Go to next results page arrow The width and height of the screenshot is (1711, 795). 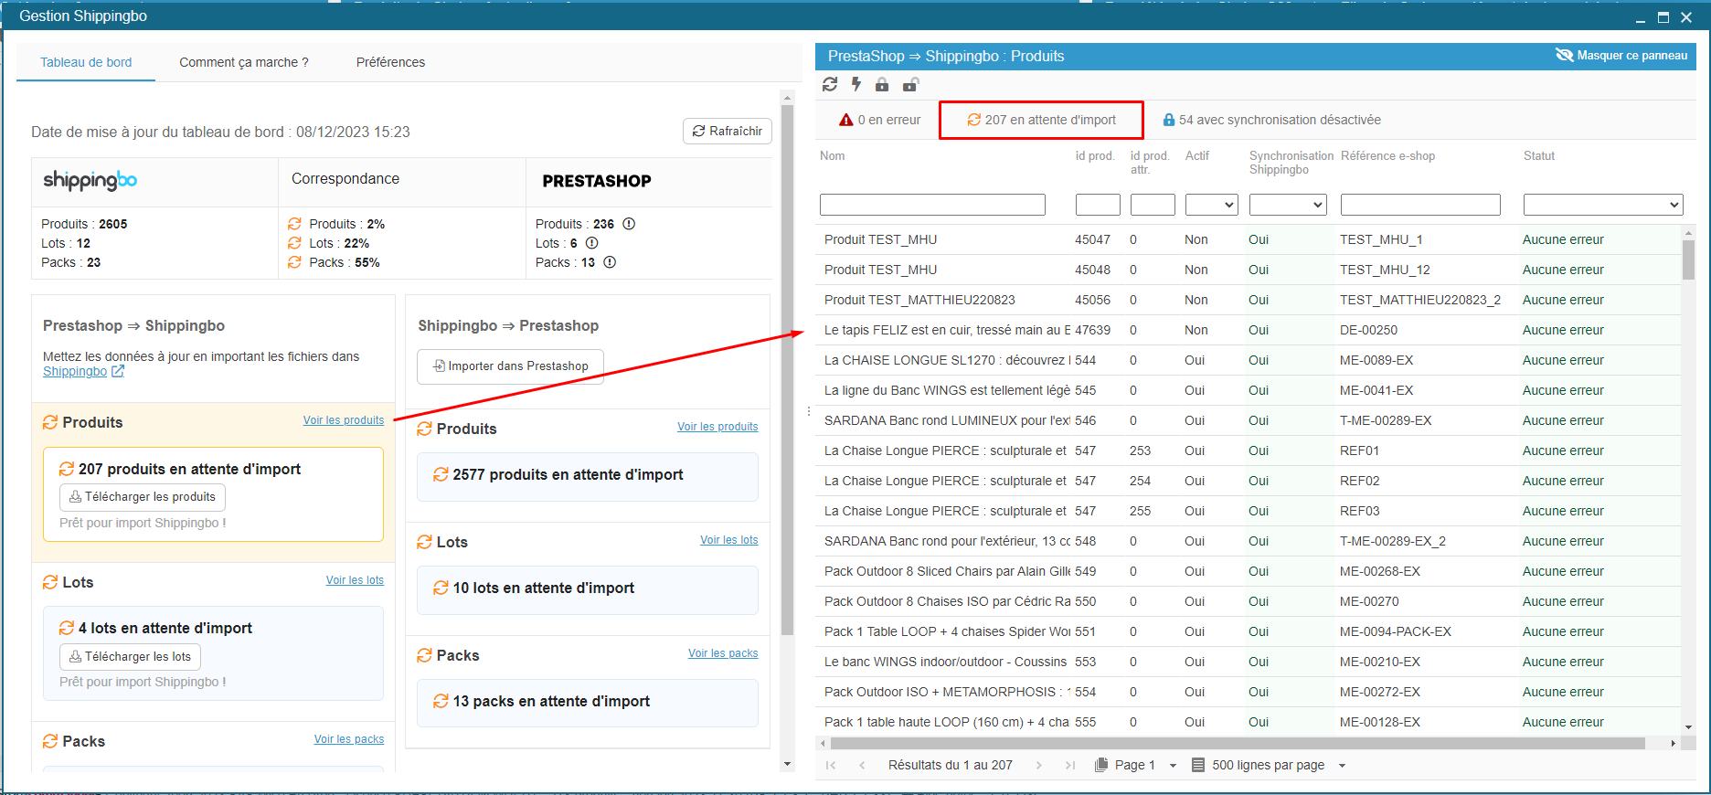pos(1039,765)
